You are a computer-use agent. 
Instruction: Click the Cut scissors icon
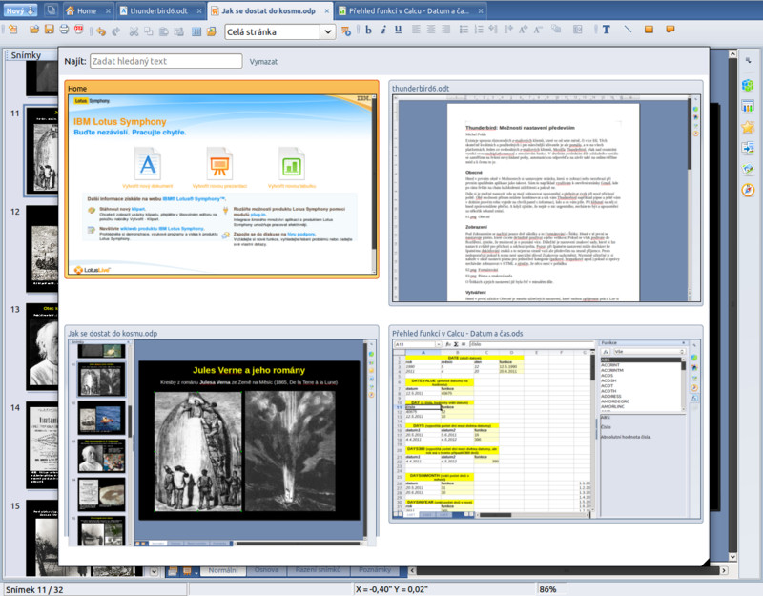134,31
